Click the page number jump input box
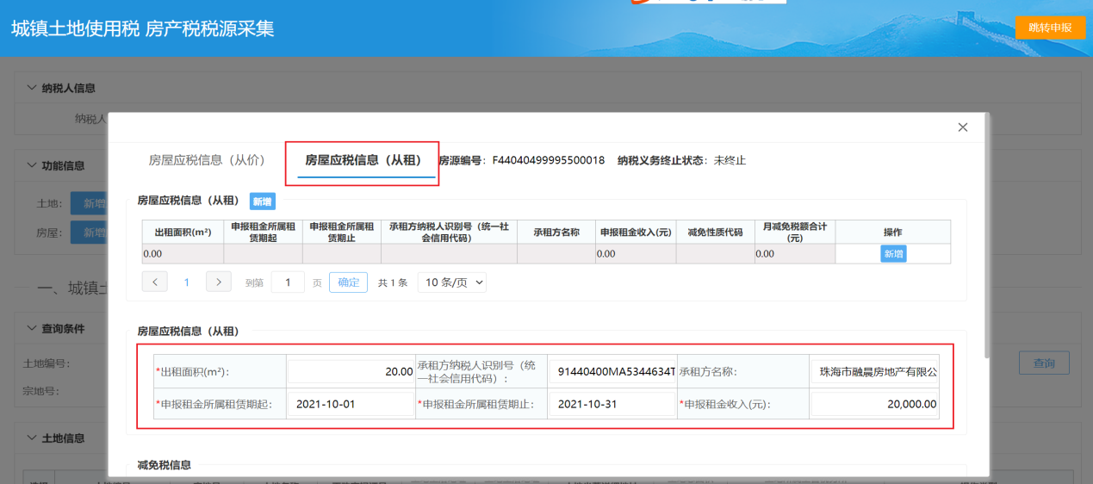The height and width of the screenshot is (484, 1093). click(x=288, y=282)
